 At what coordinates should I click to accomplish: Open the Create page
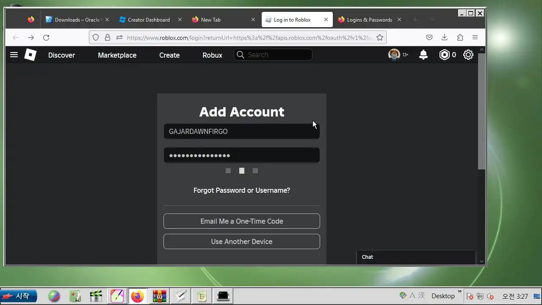point(169,55)
